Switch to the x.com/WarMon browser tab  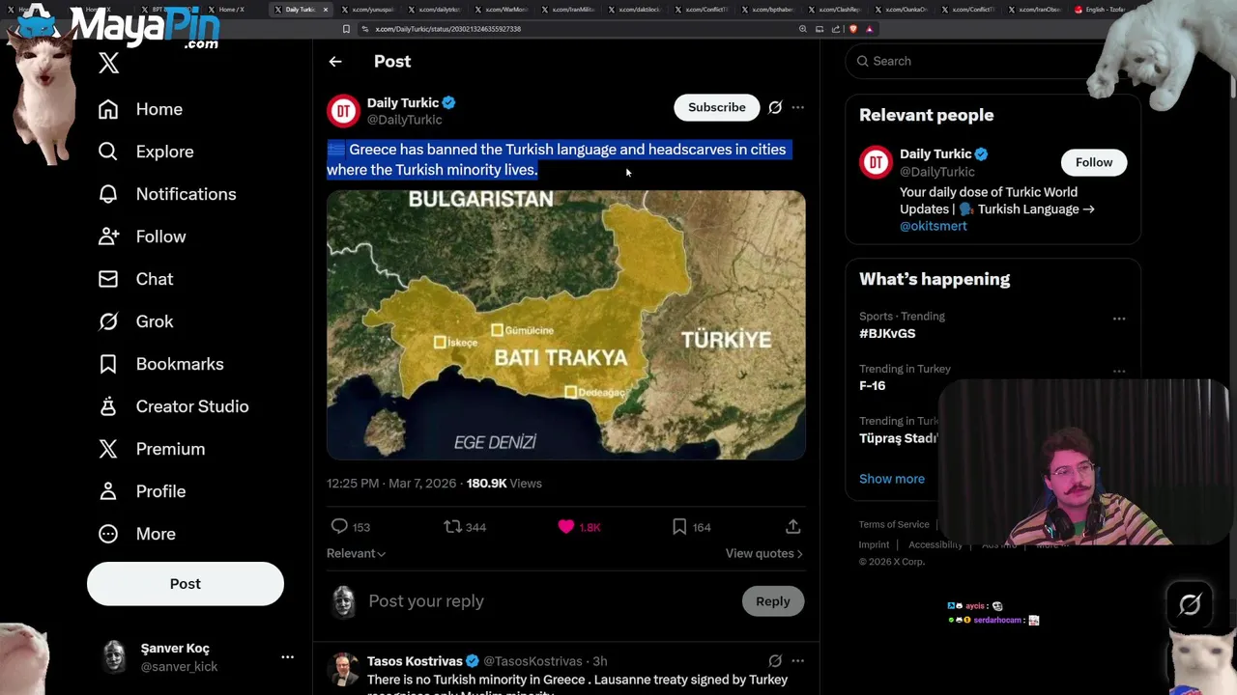pyautogui.click(x=501, y=10)
